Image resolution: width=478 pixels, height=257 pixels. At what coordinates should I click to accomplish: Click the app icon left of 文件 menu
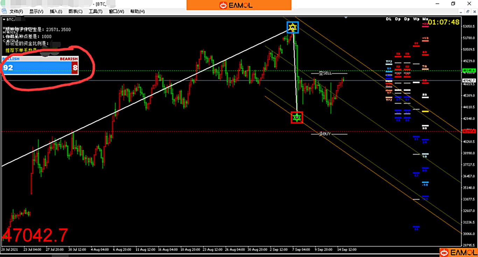(x=4, y=12)
